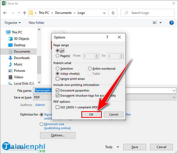Open the Tools dropdown menu
This screenshot has width=178, height=154.
coord(112,147)
